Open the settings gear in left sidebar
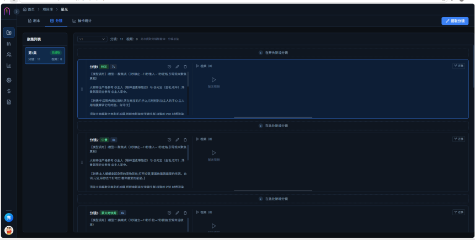475x240 pixels. coord(9,80)
